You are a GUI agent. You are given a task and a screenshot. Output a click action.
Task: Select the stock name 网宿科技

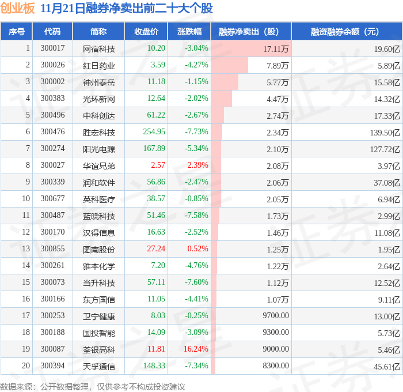[x=98, y=48]
